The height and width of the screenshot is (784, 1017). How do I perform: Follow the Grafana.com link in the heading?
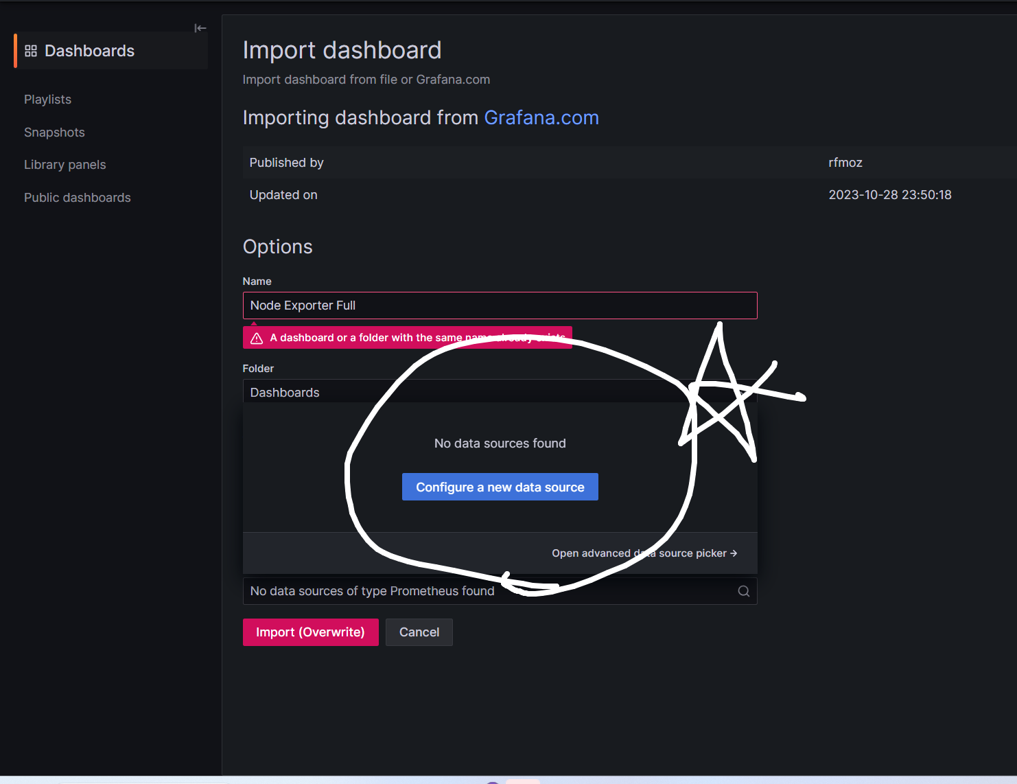(x=541, y=117)
